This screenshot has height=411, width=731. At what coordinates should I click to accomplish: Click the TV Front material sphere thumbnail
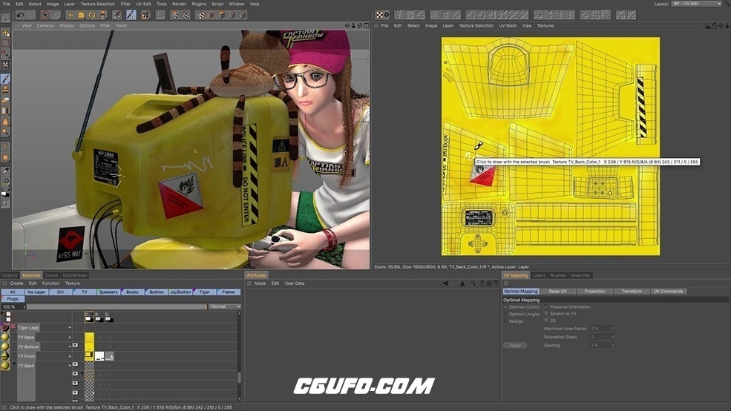tap(5, 356)
